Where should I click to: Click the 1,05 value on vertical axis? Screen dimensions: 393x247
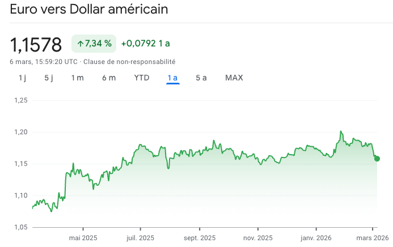pyautogui.click(x=20, y=227)
